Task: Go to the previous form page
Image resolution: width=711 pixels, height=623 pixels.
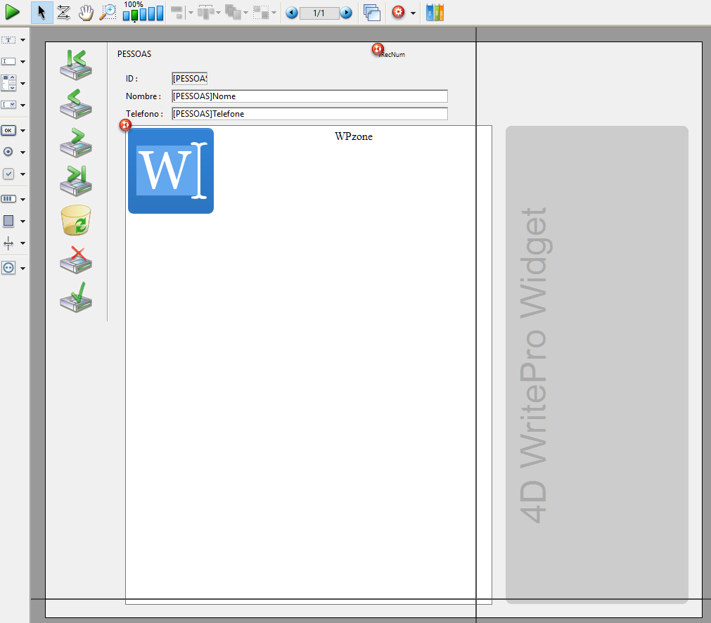Action: click(292, 13)
